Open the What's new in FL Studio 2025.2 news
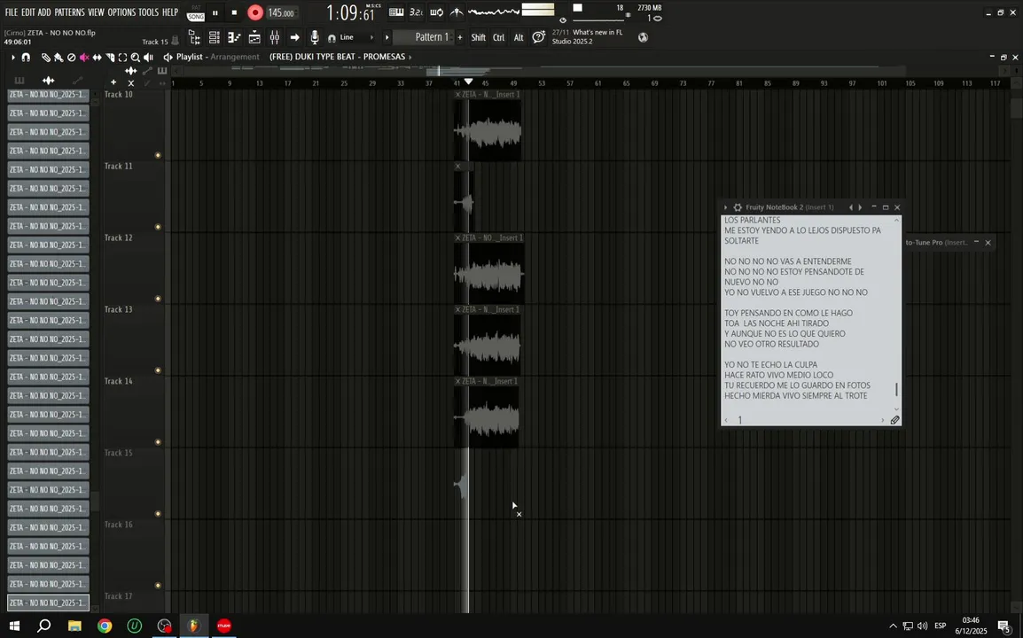The width and height of the screenshot is (1023, 638). point(587,37)
